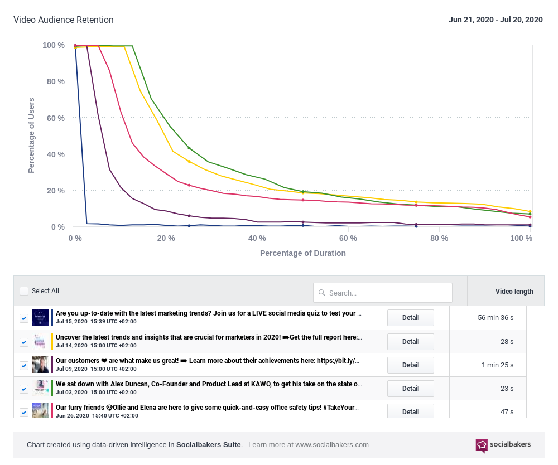Viewport: 558px width, 465px height.
Task: Click the search magnifier icon
Action: click(x=322, y=293)
